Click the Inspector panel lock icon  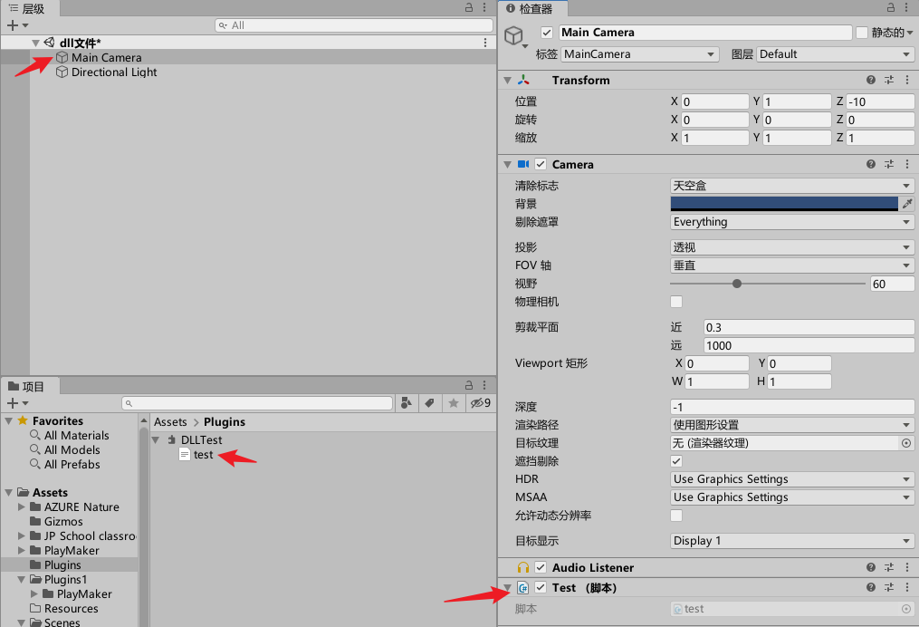pyautogui.click(x=891, y=7)
